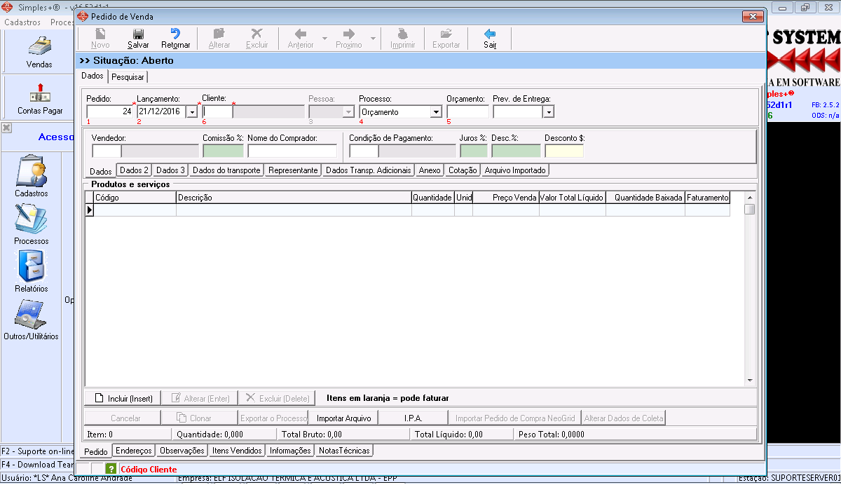Click the products grid vertical scrollbar
This screenshot has width=841, height=485.
[x=750, y=288]
